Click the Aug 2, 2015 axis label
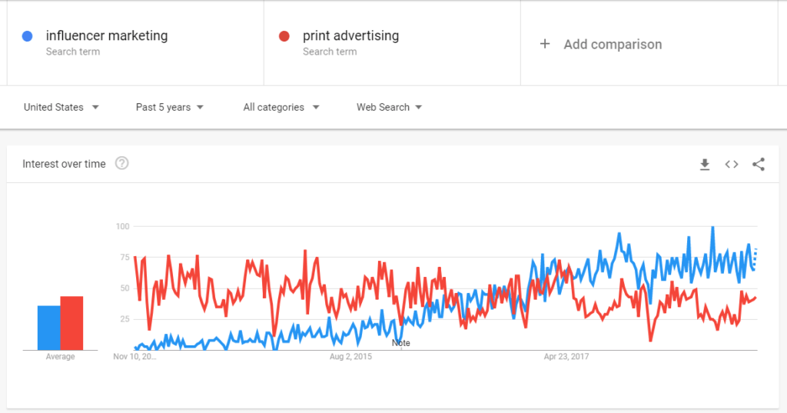The height and width of the screenshot is (413, 787). click(350, 356)
